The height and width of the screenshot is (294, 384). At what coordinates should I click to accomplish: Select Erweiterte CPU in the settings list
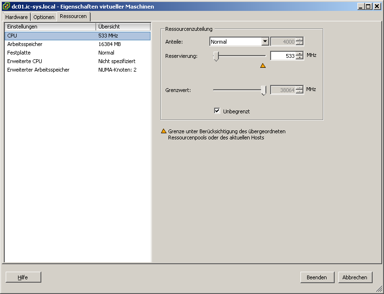(x=25, y=61)
